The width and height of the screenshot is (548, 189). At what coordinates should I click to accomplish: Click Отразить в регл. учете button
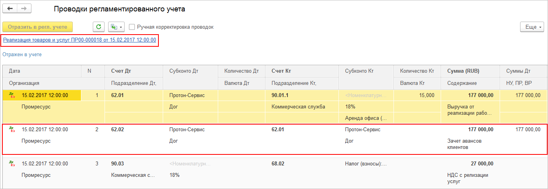coord(38,27)
